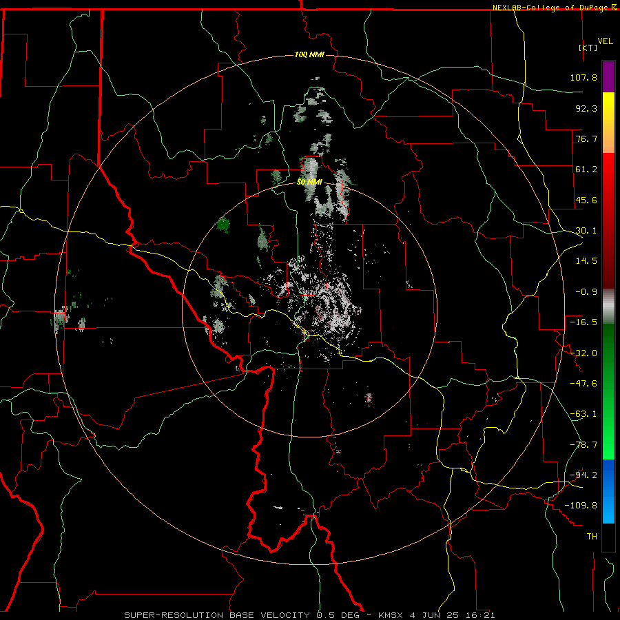620x620 pixels.
Task: Click the blue segment of the color bar
Action: [608, 491]
